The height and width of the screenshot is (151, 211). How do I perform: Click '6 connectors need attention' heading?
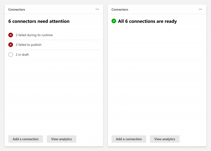pyautogui.click(x=39, y=21)
